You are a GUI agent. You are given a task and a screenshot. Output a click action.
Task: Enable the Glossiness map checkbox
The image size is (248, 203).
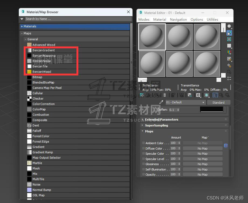[x=144, y=164]
